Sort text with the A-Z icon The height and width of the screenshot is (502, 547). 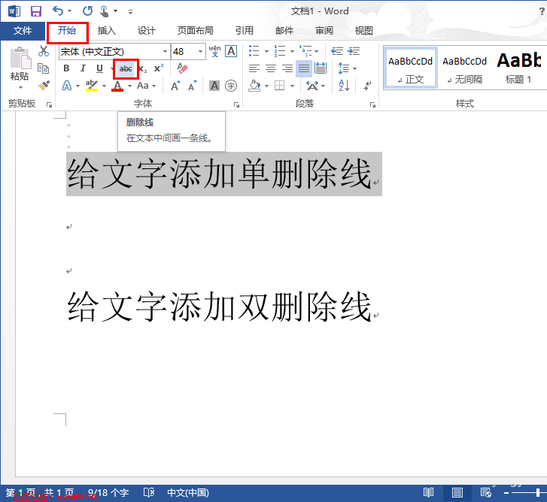coord(344,86)
